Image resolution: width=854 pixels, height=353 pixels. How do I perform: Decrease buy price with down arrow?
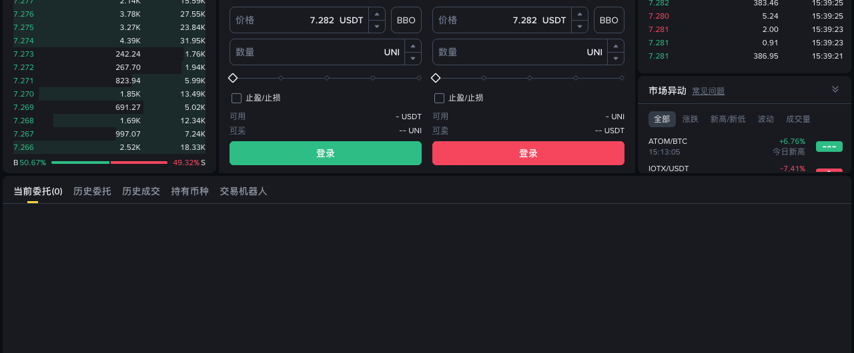tap(376, 27)
